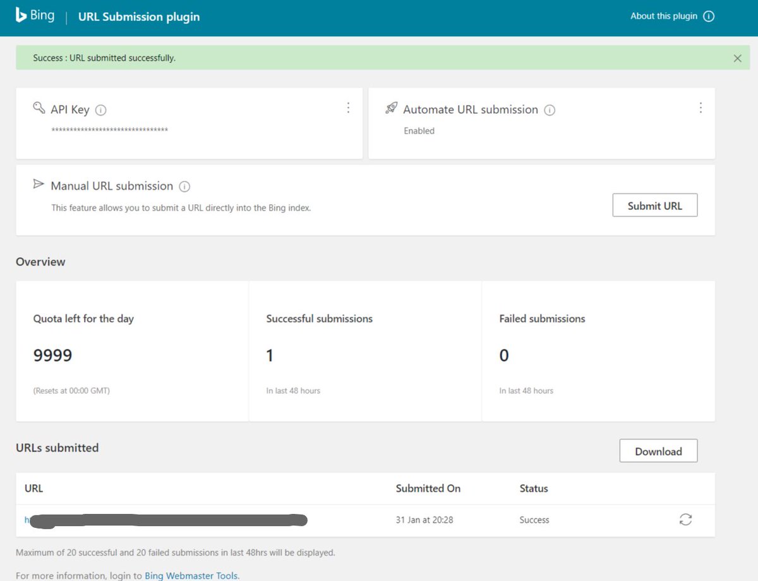Click the Resets at 00:00 GMT note
This screenshot has width=758, height=581.
71,391
